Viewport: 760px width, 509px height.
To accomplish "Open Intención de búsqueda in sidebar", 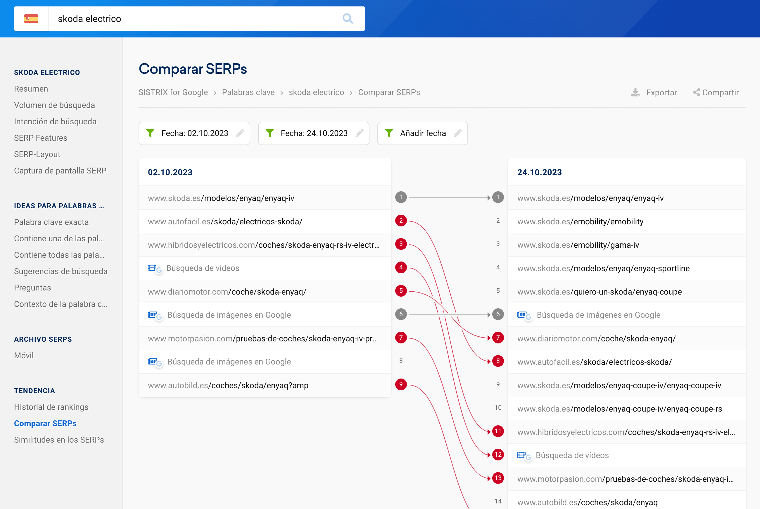I will 55,121.
